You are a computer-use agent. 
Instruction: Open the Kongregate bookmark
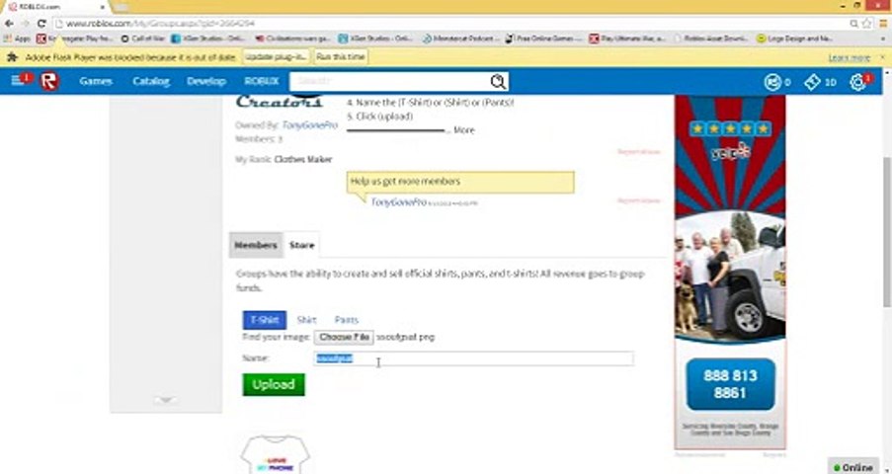74,39
